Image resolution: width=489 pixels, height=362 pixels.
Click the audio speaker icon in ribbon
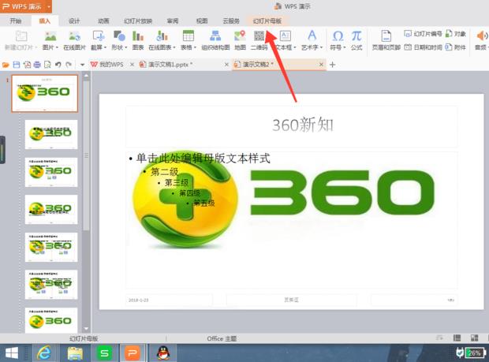tap(482, 36)
